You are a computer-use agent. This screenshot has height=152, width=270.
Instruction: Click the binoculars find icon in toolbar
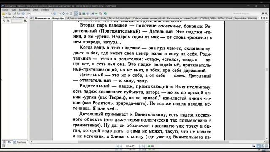93,14
